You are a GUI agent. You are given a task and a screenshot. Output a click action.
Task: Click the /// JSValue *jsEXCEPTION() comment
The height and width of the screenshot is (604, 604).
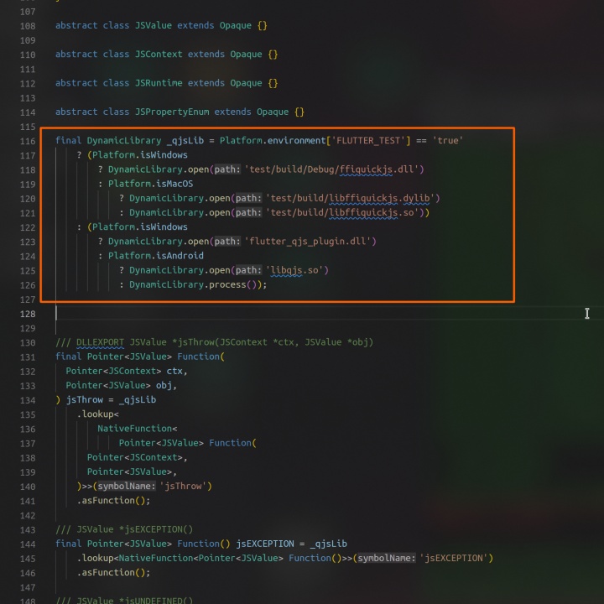124,529
